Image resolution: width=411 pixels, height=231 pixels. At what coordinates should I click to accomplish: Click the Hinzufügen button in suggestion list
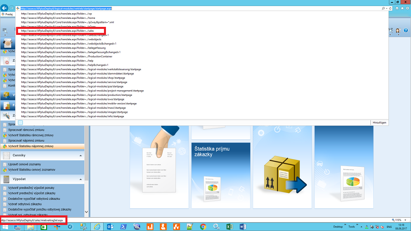point(379,123)
